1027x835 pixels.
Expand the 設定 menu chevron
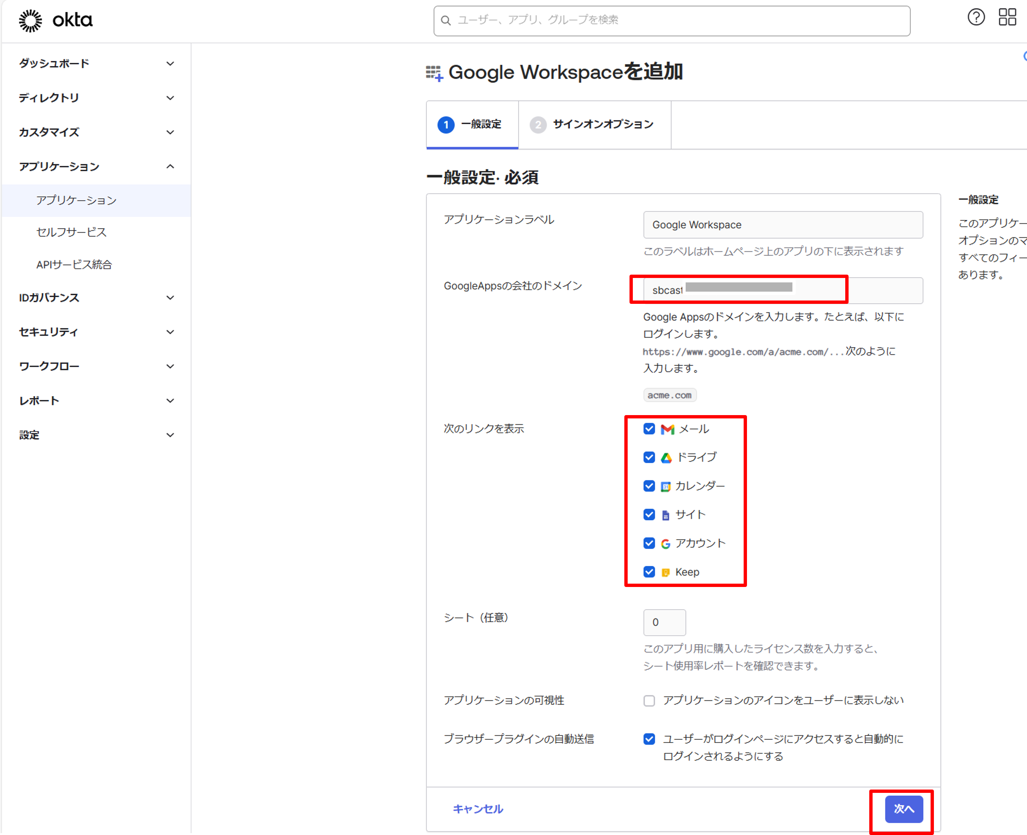pyautogui.click(x=170, y=435)
